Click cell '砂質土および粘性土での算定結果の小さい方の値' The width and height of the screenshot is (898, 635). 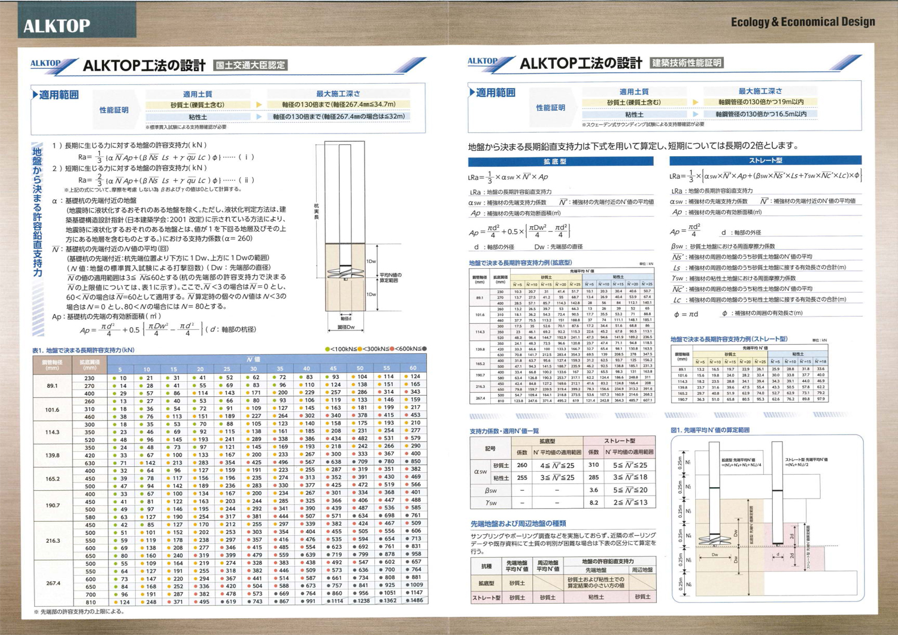click(x=596, y=583)
